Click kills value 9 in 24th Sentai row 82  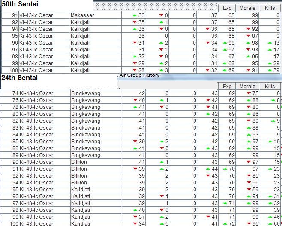278,121
